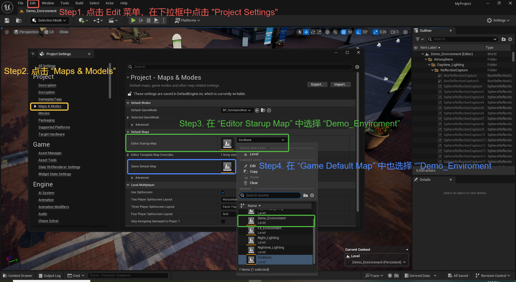This screenshot has width=516, height=282.
Task: Expand Editor Template Map Overrides
Action: coord(128,155)
